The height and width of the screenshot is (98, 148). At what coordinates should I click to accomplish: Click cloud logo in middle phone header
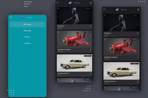pyautogui.click(x=70, y=3)
